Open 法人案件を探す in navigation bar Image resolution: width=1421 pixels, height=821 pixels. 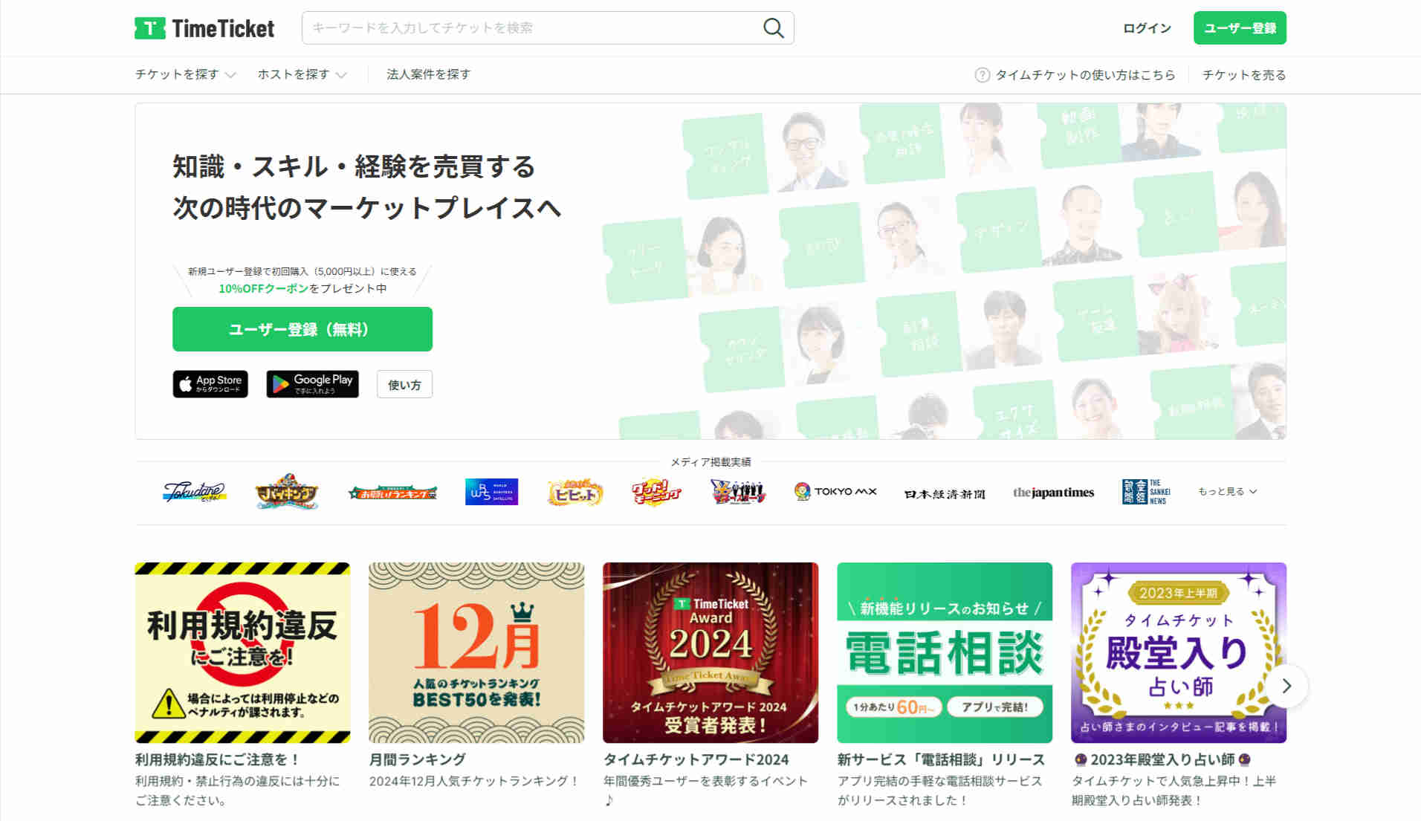[428, 74]
